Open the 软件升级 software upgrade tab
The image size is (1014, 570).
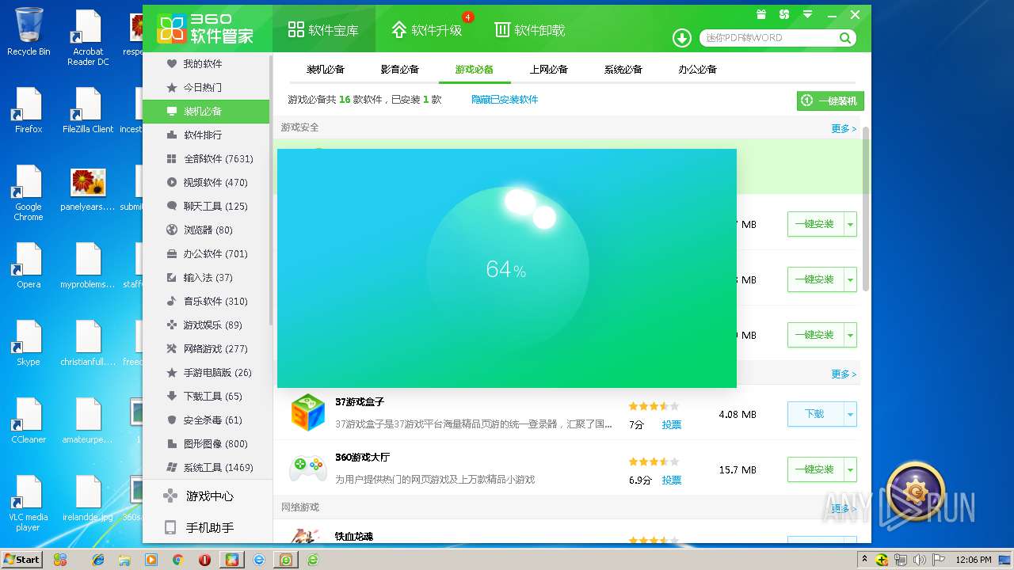(x=426, y=30)
